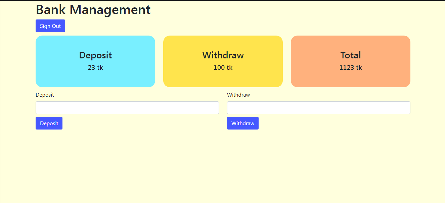Click the Deposit field label text
Image resolution: width=445 pixels, height=203 pixels.
pos(45,95)
